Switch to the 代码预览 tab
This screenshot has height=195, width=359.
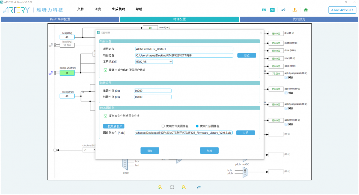tap(299, 19)
